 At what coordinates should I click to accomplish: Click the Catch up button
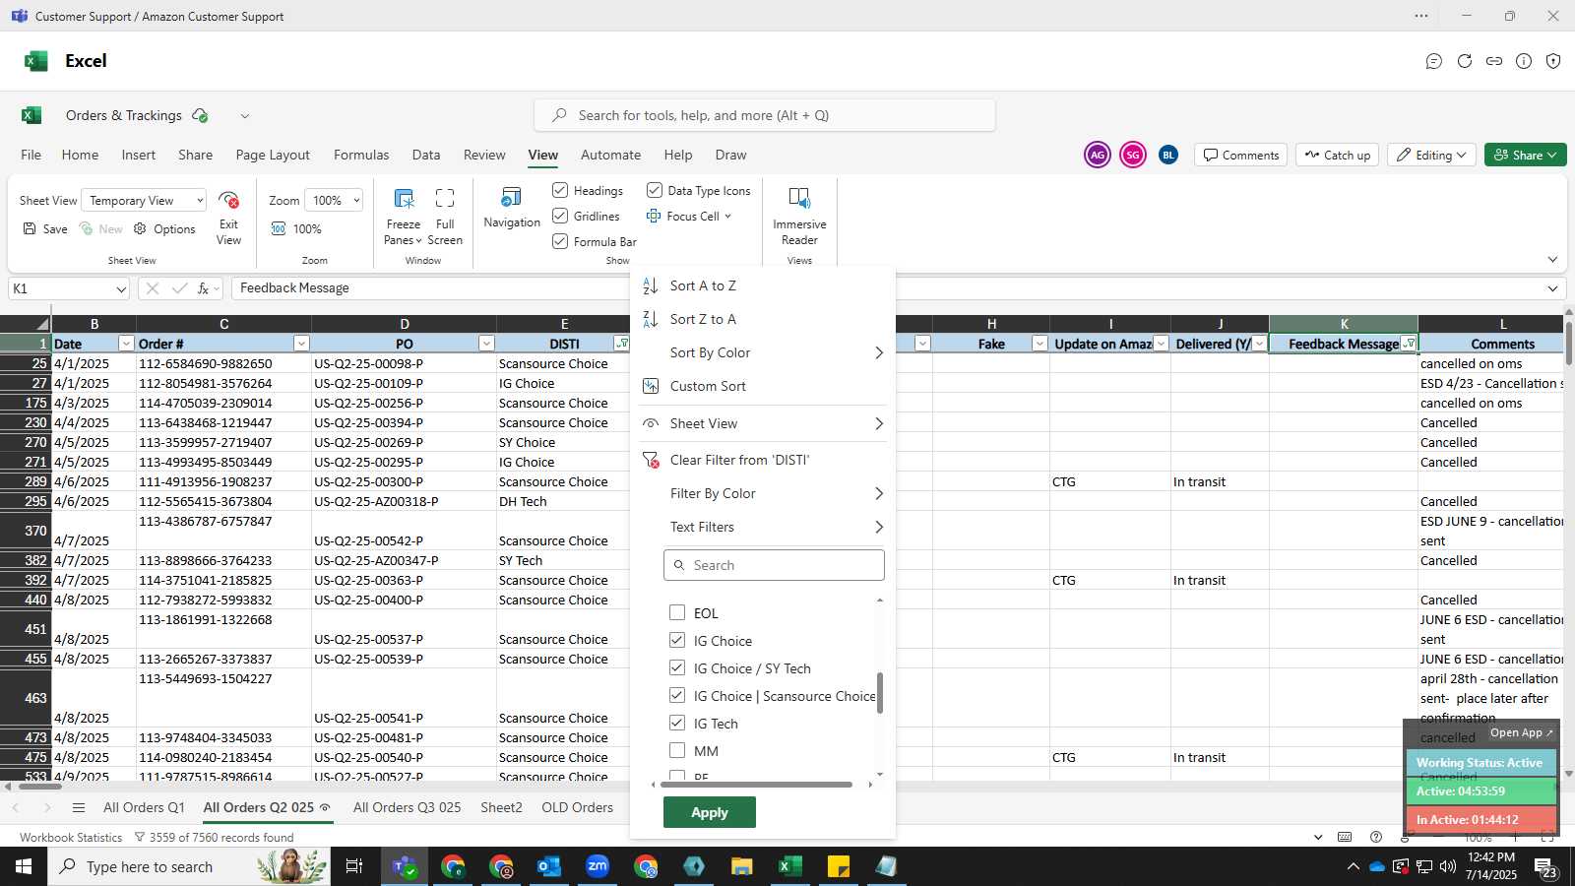1338,155
